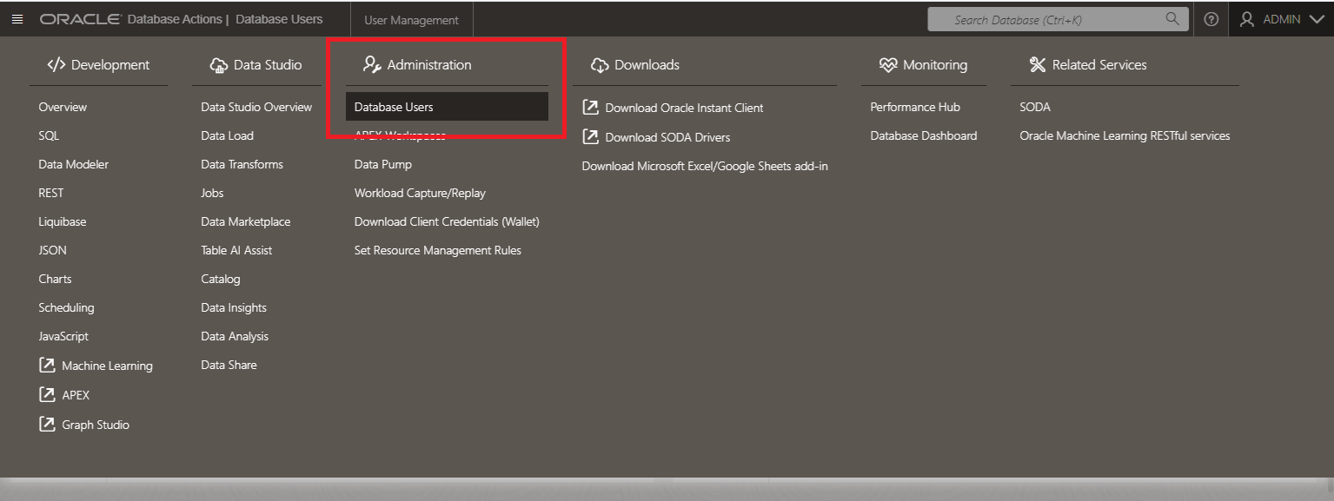The image size is (1334, 501).
Task: Click external icon beside Download Oracle Instant Client
Action: pos(590,108)
